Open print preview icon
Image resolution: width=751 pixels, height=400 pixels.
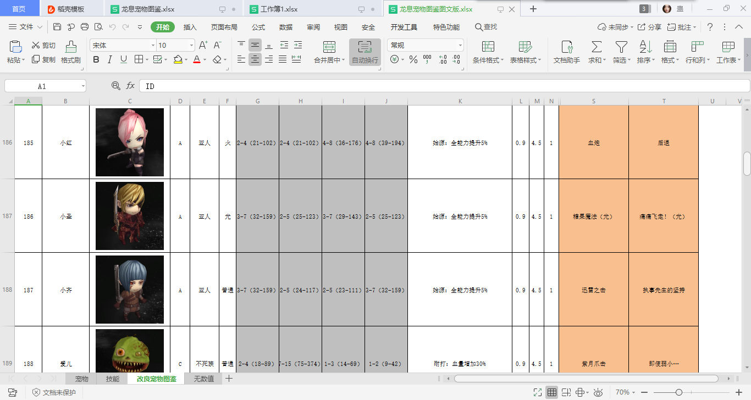[x=98, y=27]
